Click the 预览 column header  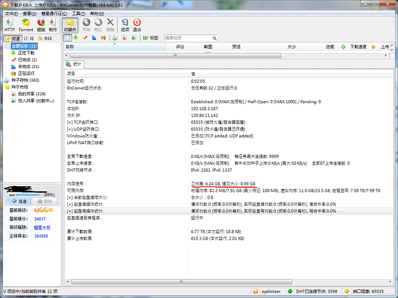tap(236, 46)
